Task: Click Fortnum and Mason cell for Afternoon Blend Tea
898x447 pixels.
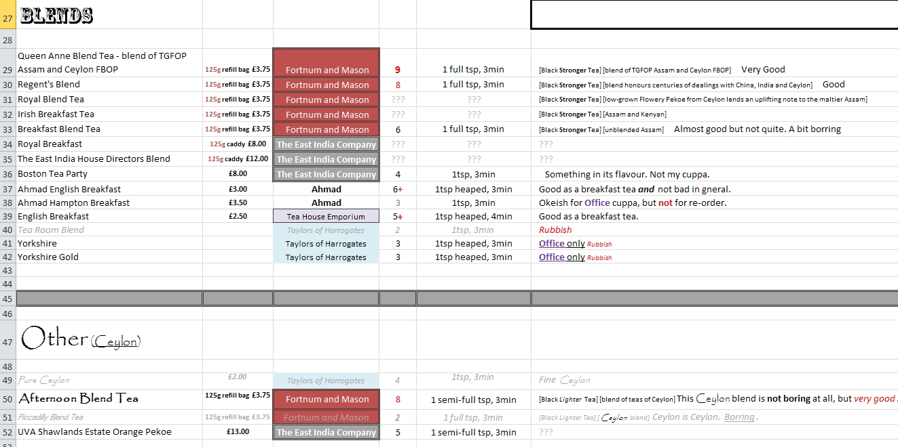Action: tap(326, 399)
